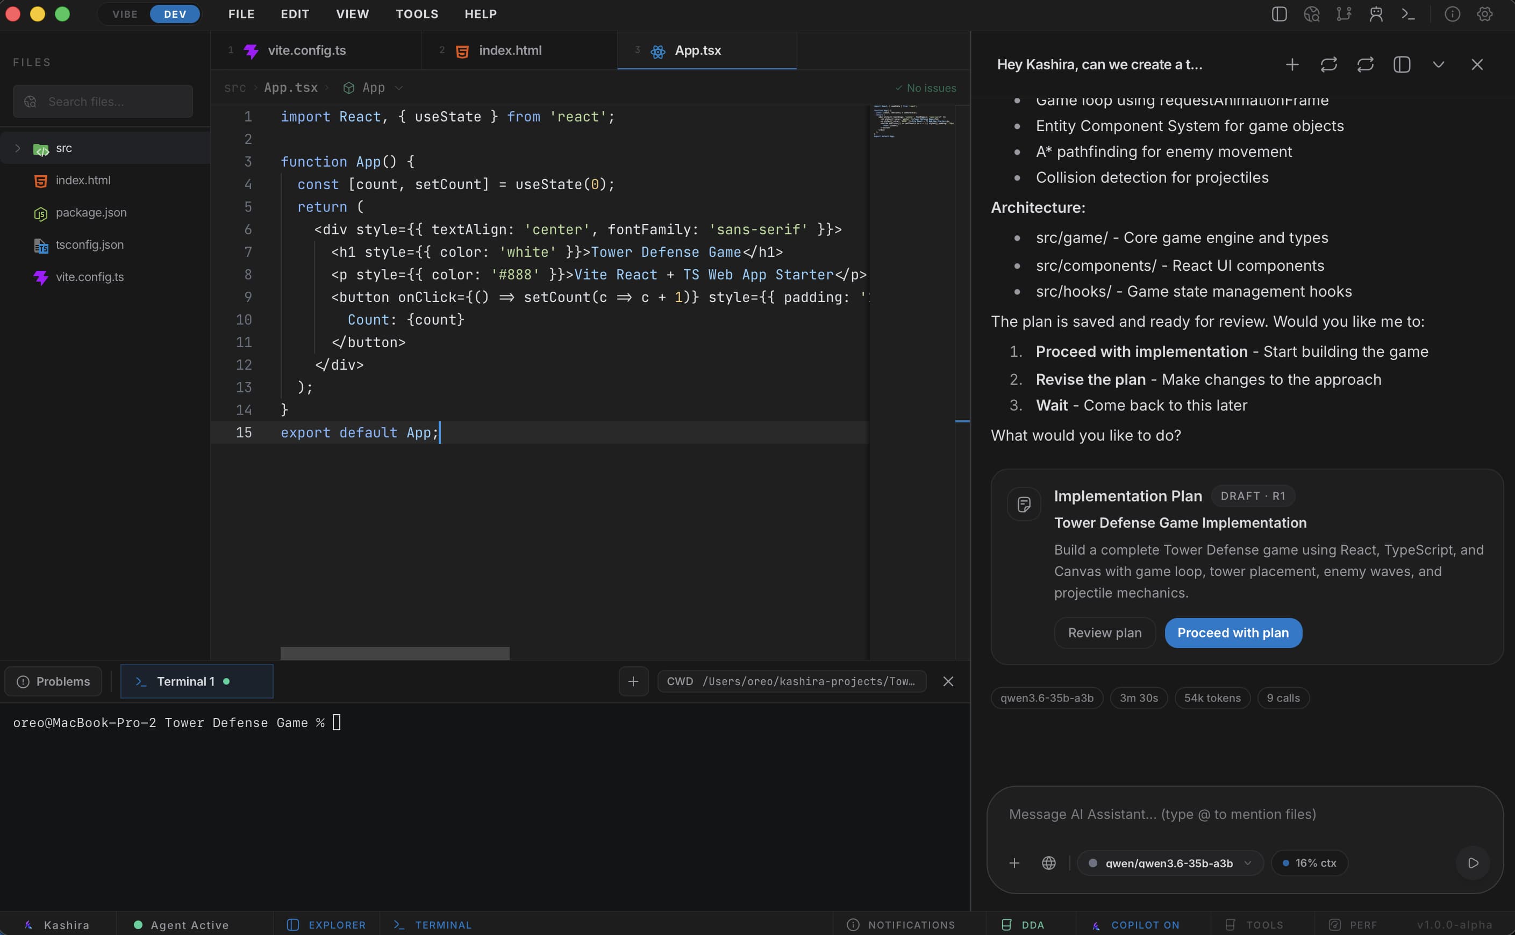Screen dimensions: 1515x935
Task: Add an attachment with the chat input plus icon
Action: 1014,862
